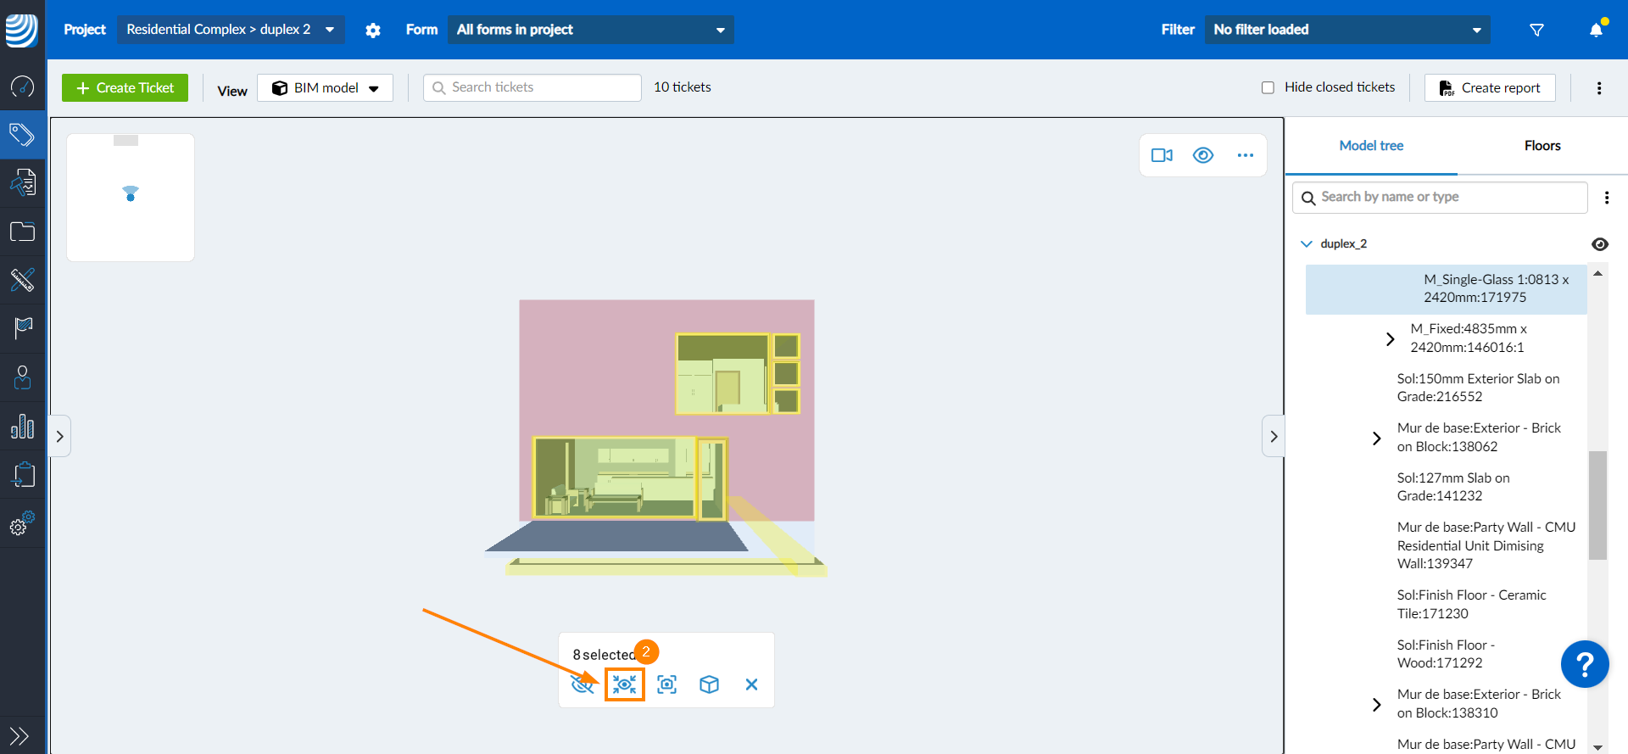Open the BIM model view dropdown
The image size is (1628, 754).
(326, 88)
